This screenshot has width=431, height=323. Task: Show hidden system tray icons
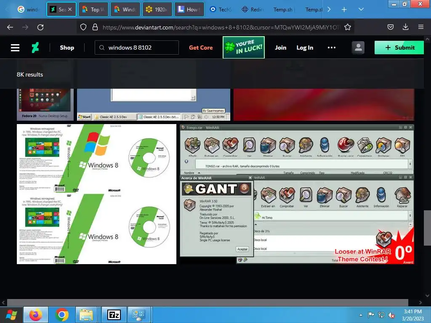tap(361, 315)
